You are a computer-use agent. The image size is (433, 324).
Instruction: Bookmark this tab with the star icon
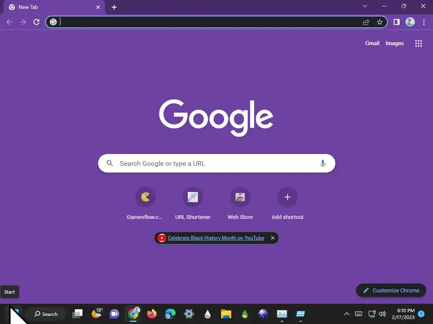[380, 22]
